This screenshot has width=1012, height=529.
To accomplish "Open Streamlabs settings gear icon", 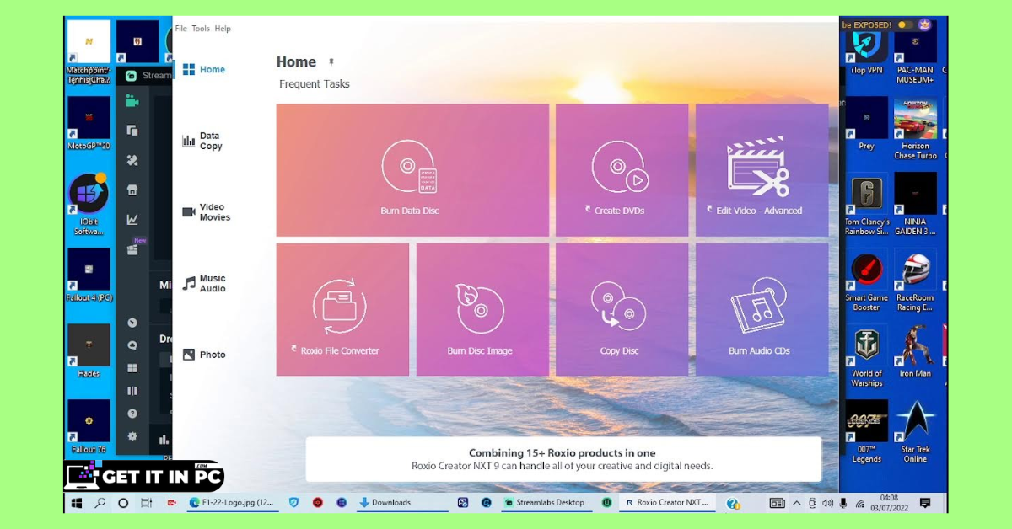I will pyautogui.click(x=132, y=436).
